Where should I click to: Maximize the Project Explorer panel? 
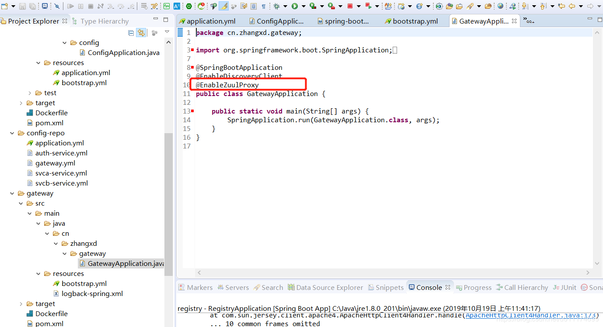(x=166, y=20)
